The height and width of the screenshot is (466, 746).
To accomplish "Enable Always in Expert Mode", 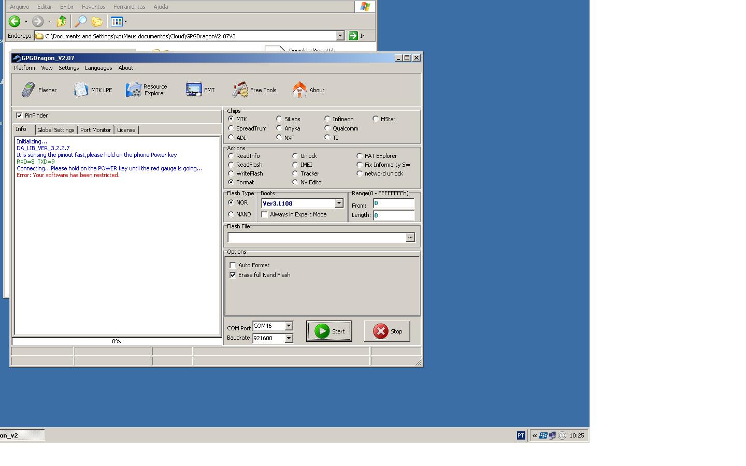I will click(x=265, y=214).
